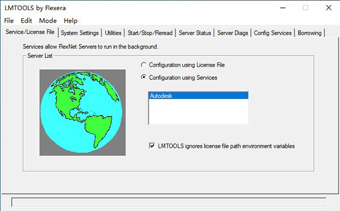Screen dimensions: 340x211
Task: Switch to the Utilities tab
Action: click(113, 33)
